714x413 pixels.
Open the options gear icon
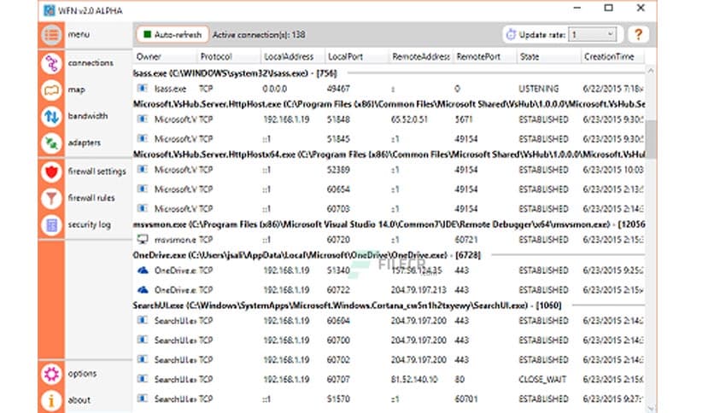(51, 374)
